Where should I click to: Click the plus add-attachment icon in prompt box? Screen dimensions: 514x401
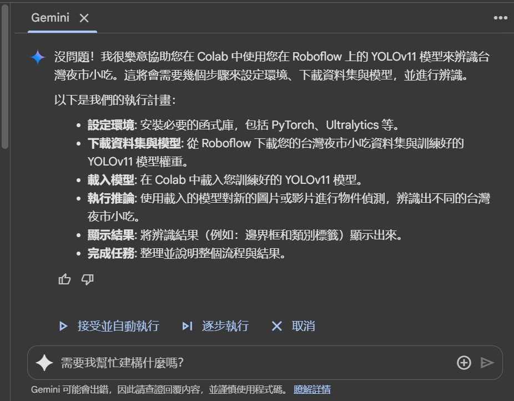[464, 363]
